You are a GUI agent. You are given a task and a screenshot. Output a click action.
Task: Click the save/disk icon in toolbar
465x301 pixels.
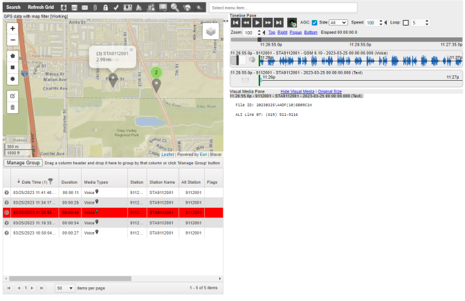pyautogui.click(x=75, y=8)
